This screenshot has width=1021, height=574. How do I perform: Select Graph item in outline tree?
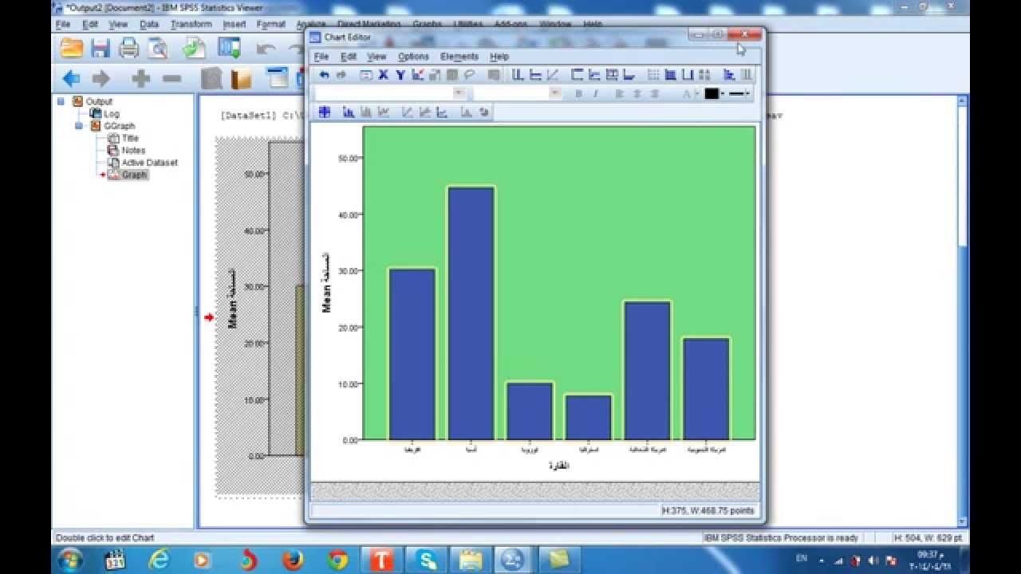134,175
